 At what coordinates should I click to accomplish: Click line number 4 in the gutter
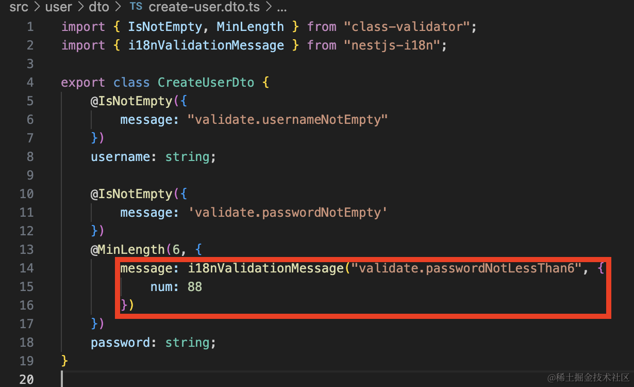pos(29,83)
